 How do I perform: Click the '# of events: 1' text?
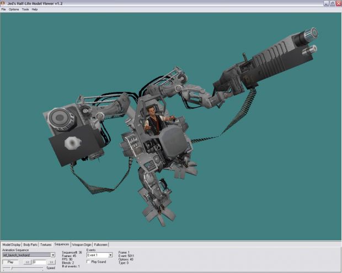tap(71, 266)
